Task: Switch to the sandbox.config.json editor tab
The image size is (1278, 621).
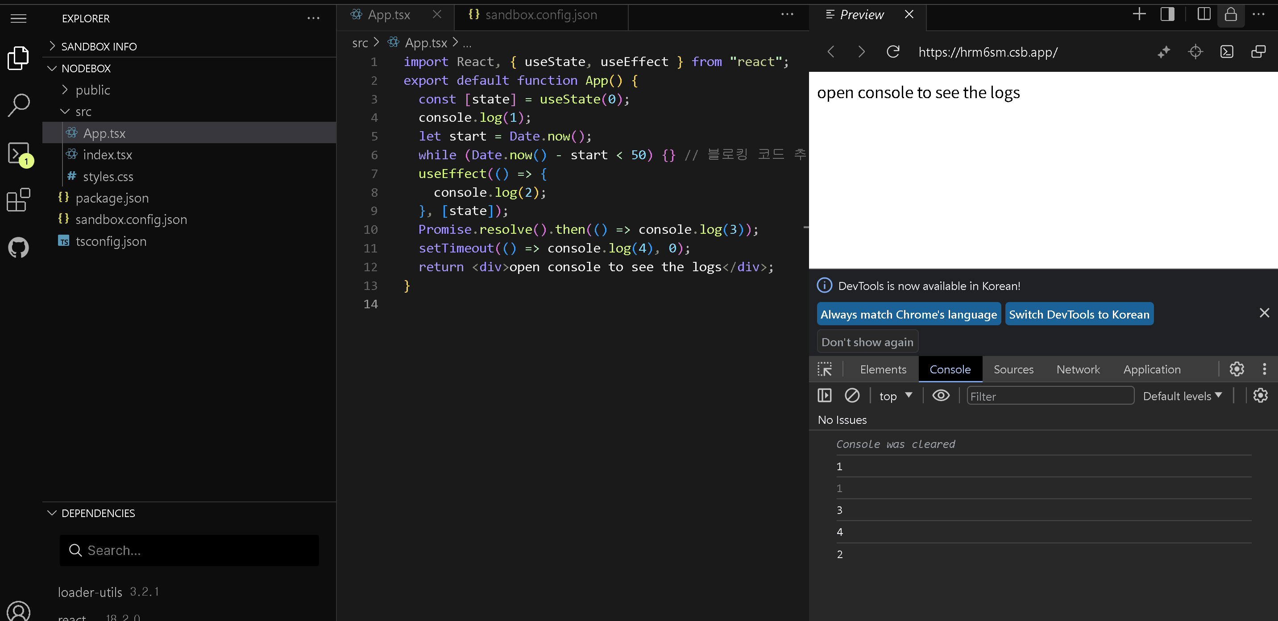Action: tap(541, 15)
